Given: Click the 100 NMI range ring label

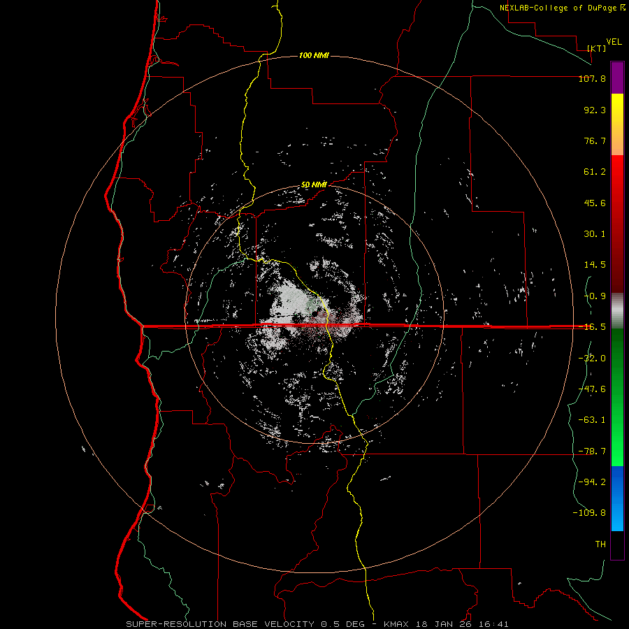Looking at the screenshot, I should (314, 55).
